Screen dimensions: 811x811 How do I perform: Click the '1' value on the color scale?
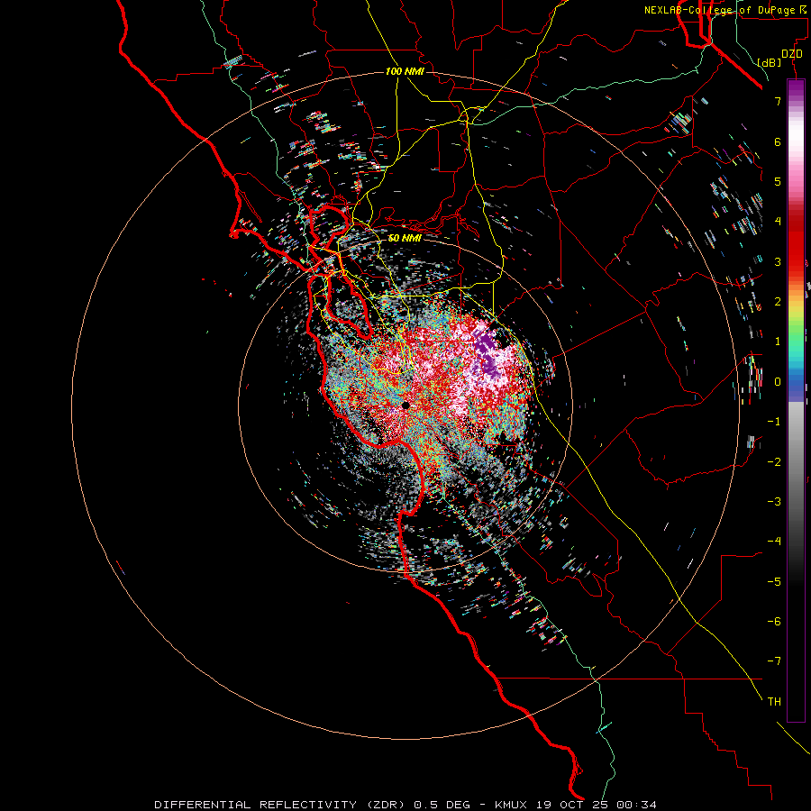(778, 342)
